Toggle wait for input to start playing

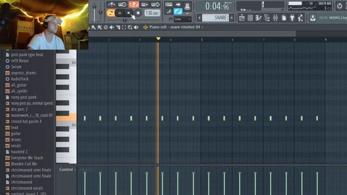tap(122, 4)
